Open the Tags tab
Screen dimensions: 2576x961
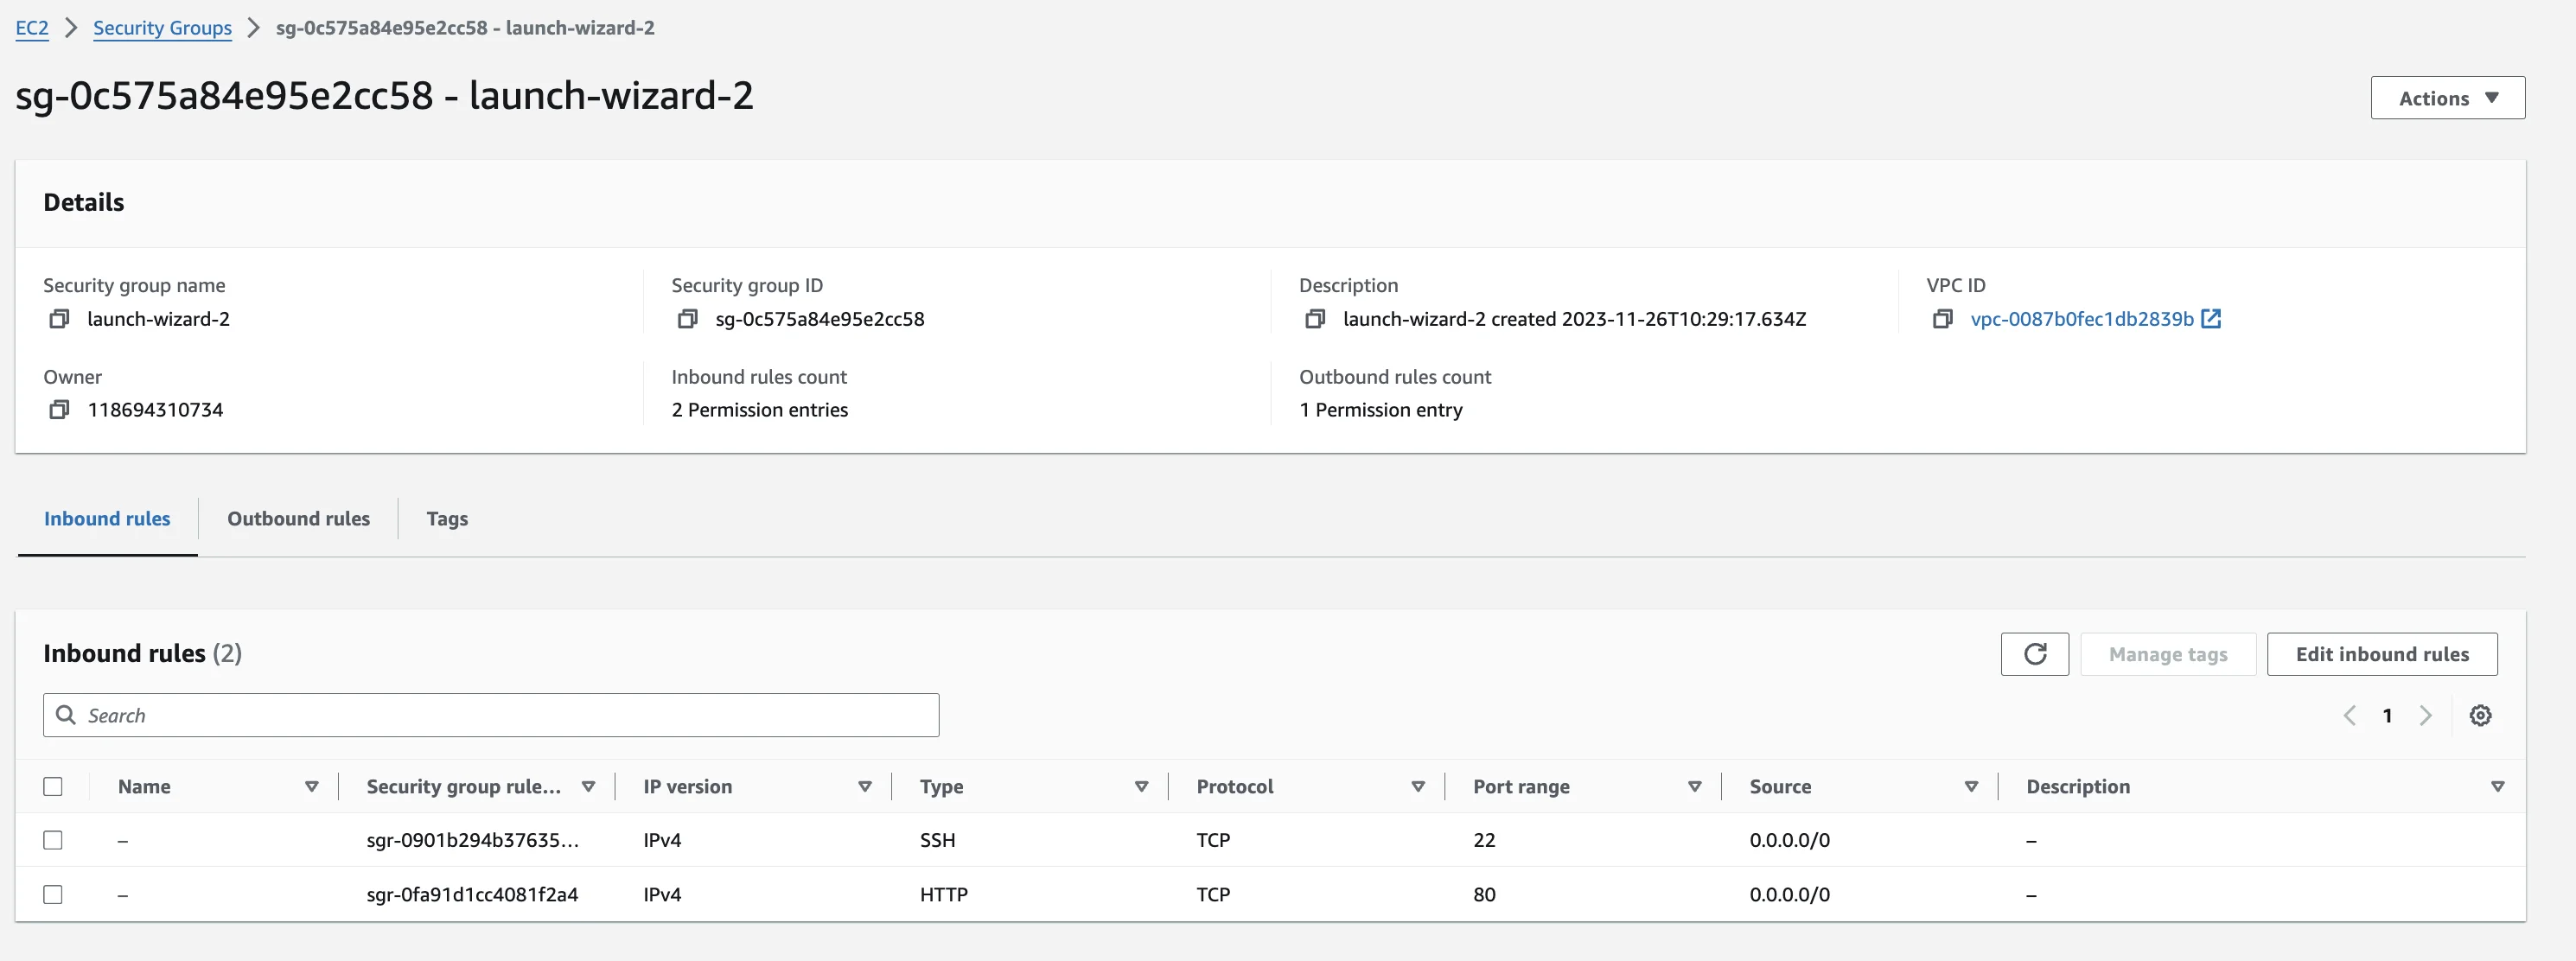[447, 518]
